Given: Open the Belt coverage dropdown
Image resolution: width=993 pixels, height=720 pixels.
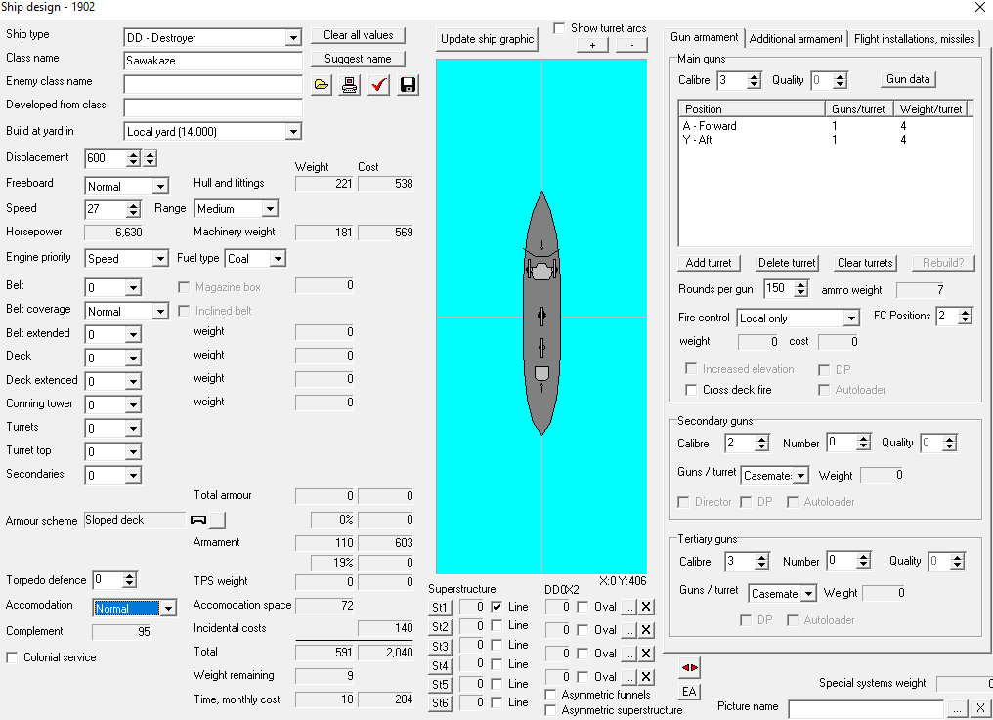Looking at the screenshot, I should pyautogui.click(x=161, y=311).
